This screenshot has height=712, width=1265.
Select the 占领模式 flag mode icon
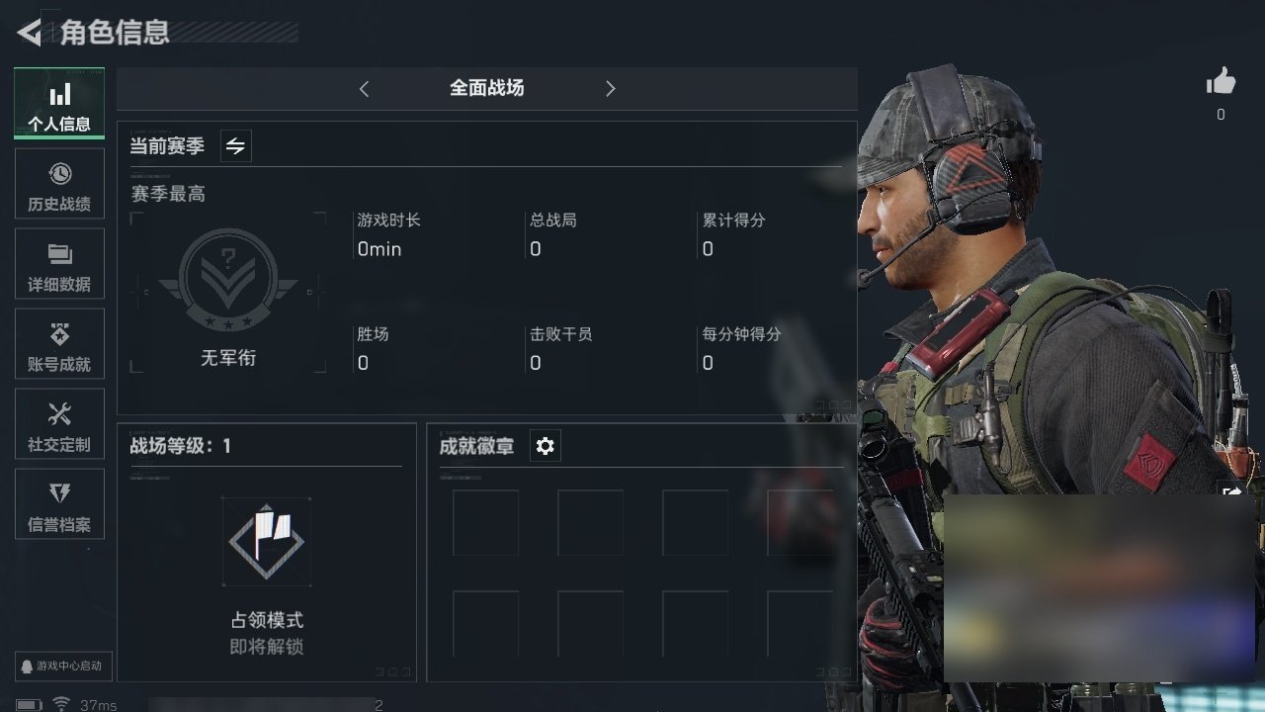tap(267, 542)
